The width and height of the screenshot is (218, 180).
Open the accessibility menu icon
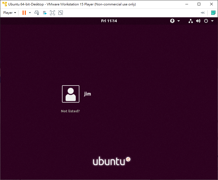coord(172,21)
